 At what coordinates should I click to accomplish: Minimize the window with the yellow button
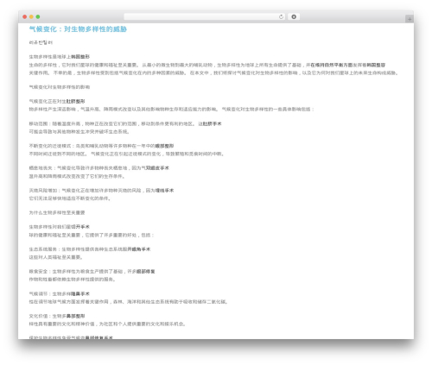point(31,17)
